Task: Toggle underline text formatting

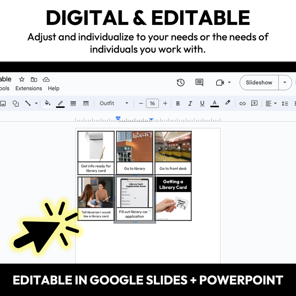Action: tap(202, 103)
